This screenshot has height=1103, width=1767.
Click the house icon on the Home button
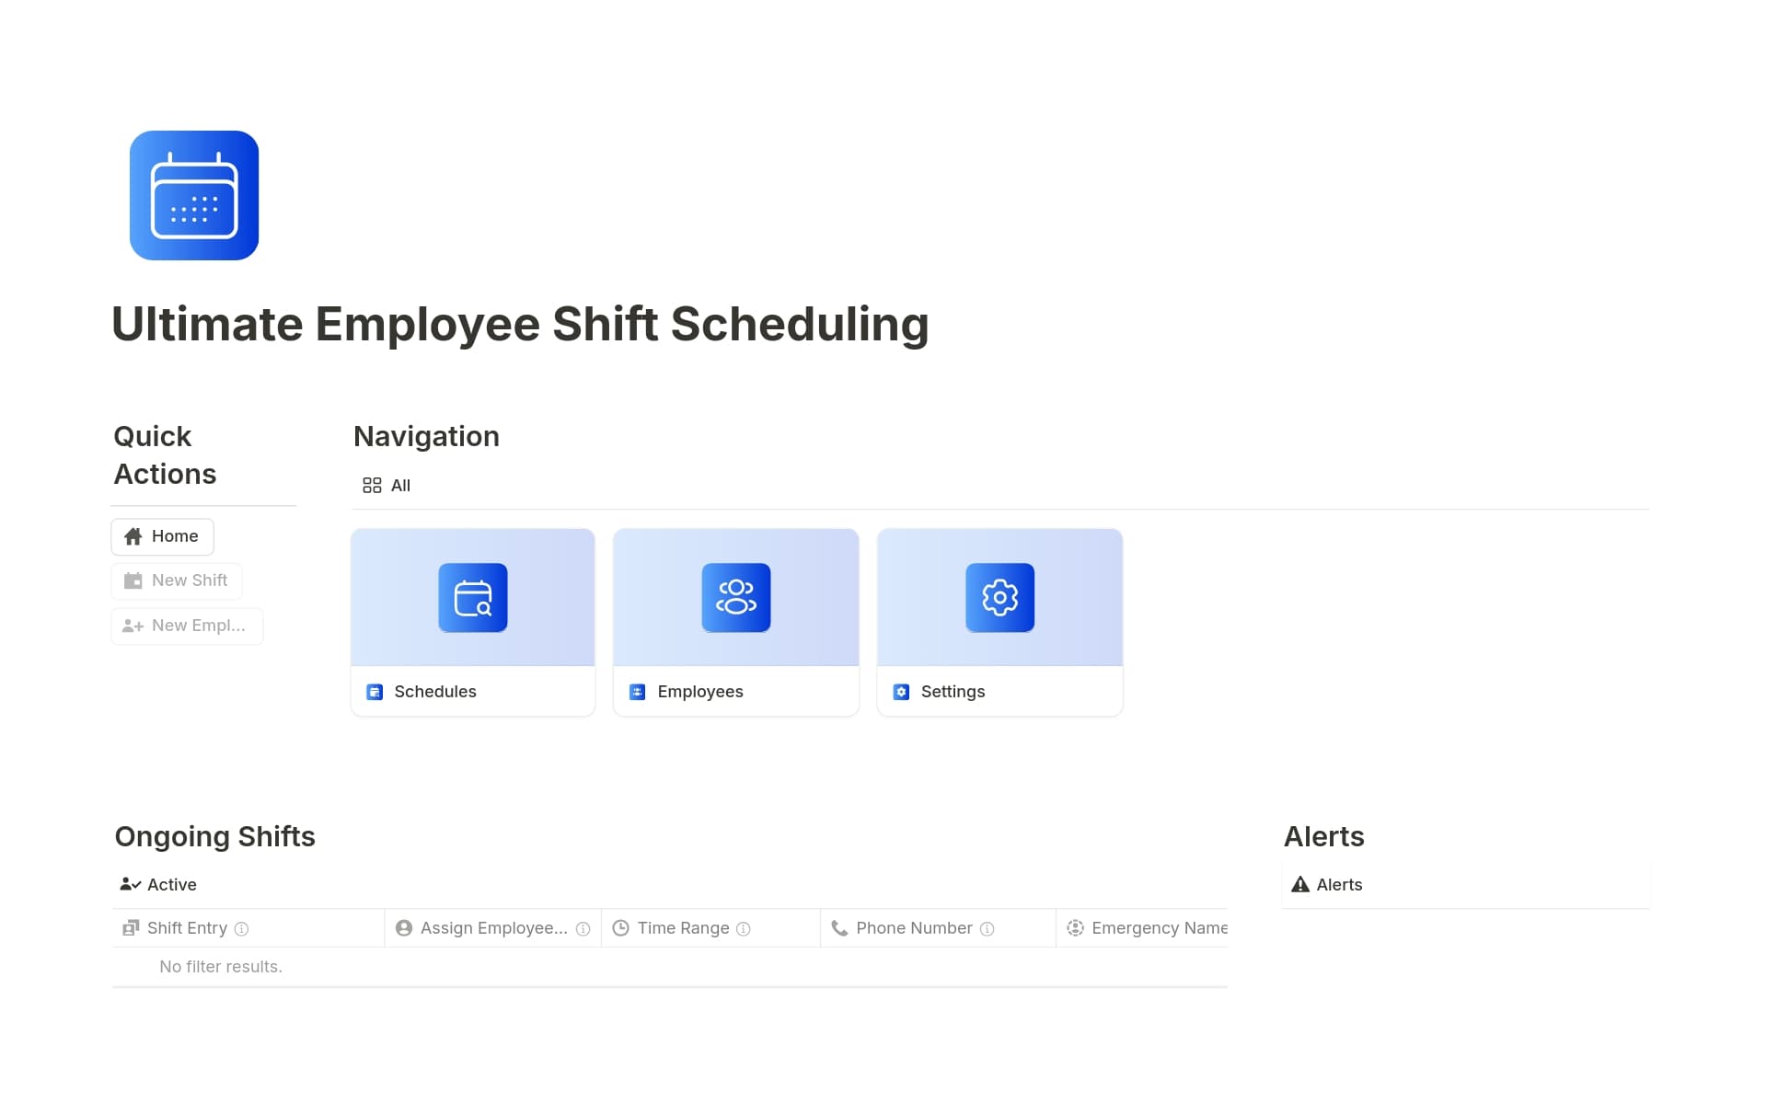pyautogui.click(x=133, y=535)
